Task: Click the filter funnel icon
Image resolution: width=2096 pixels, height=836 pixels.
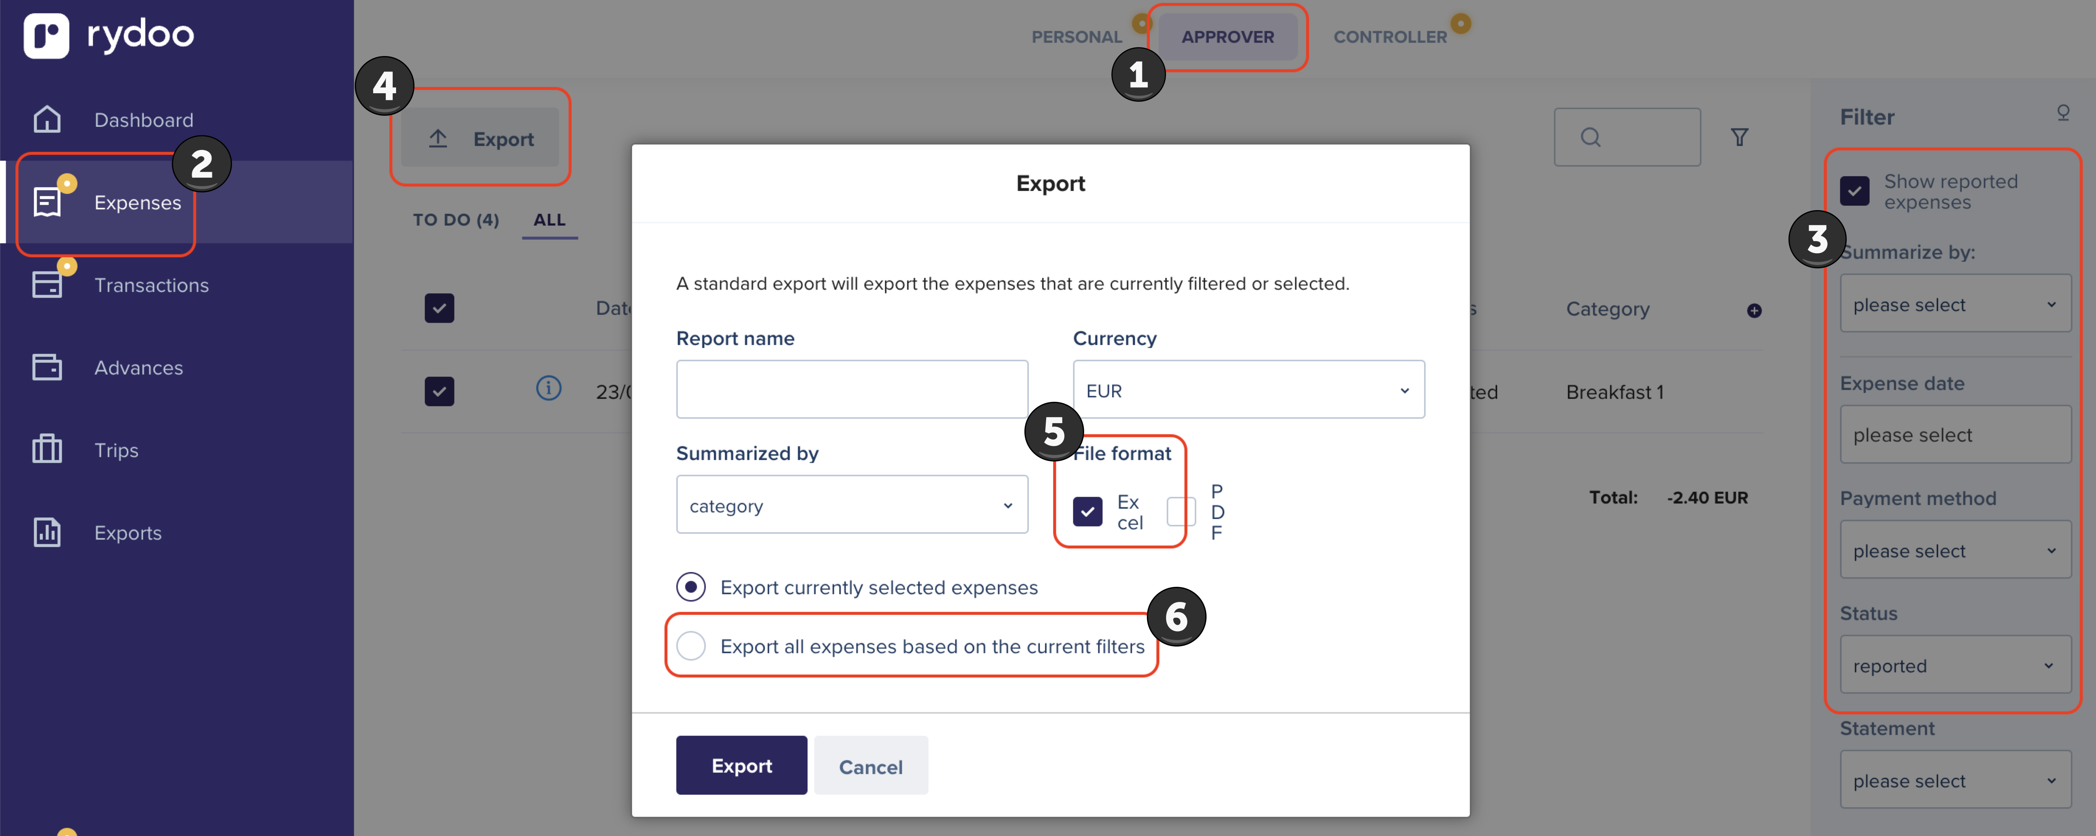Action: point(1739,137)
